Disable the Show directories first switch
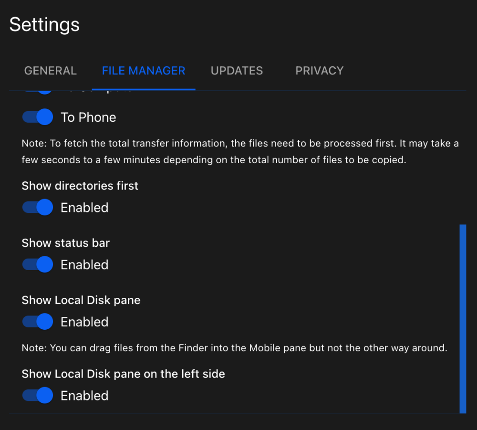477x430 pixels. 38,207
